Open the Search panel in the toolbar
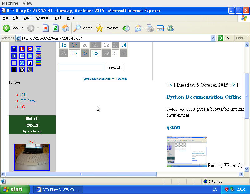250x194 pixels. 83,28
